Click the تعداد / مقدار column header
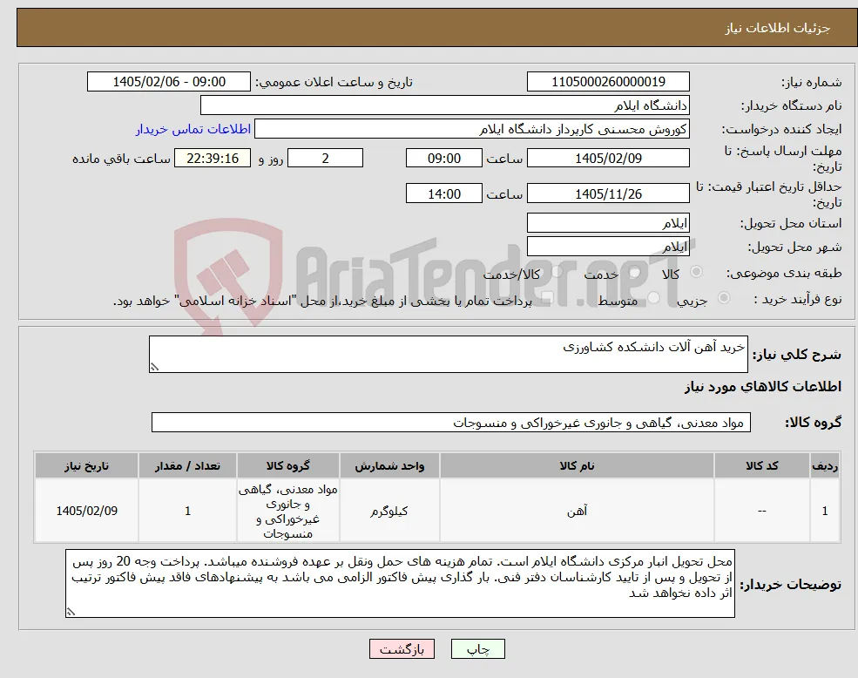The image size is (858, 678). point(187,465)
